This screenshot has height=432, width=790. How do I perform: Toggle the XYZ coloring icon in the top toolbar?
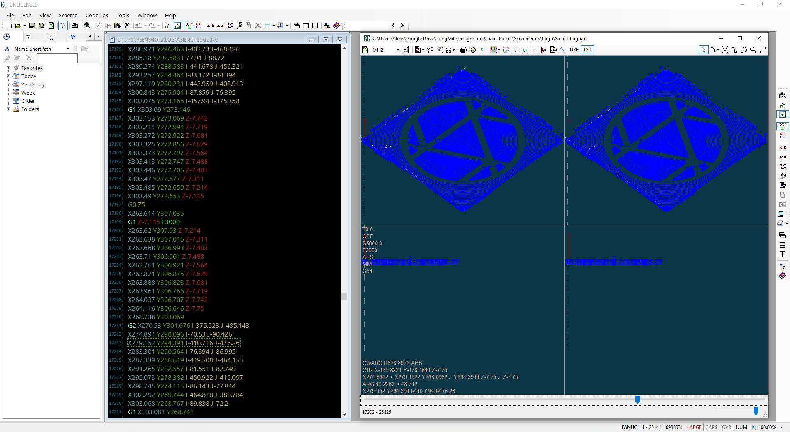[x=189, y=26]
